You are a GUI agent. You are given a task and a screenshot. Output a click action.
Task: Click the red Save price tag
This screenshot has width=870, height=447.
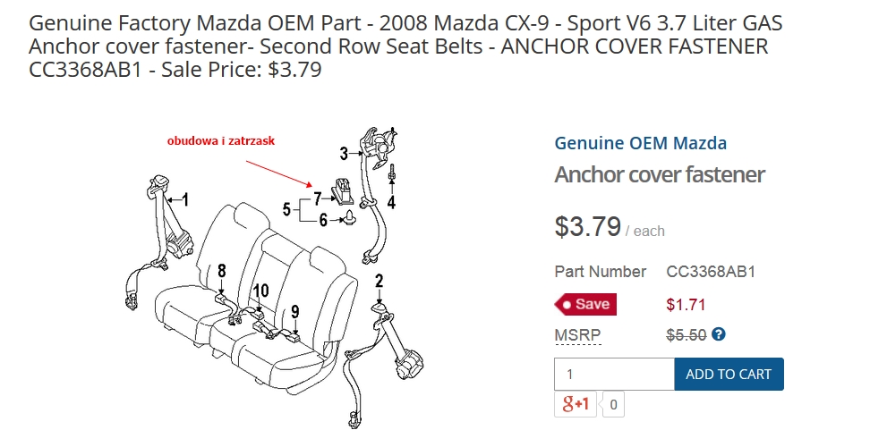(x=586, y=304)
